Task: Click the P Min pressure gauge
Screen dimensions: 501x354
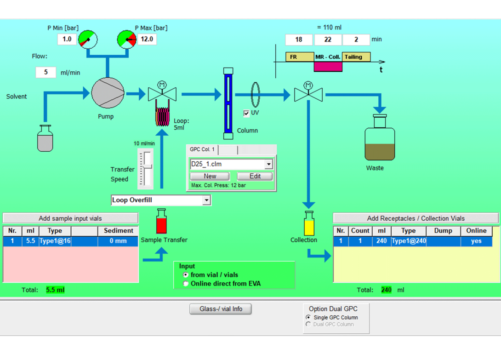Action: tap(87, 39)
